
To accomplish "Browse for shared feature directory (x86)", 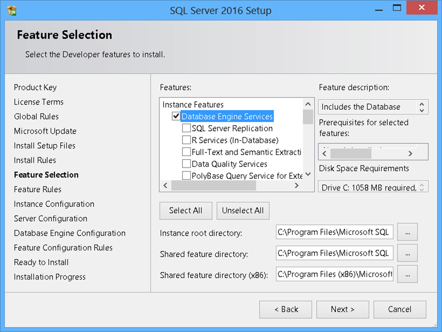I will point(407,274).
